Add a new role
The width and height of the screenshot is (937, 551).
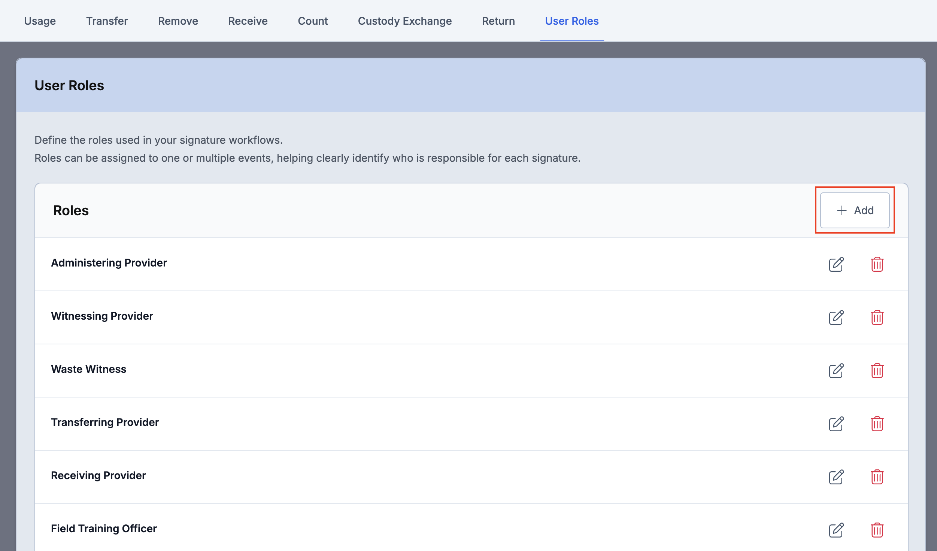855,210
